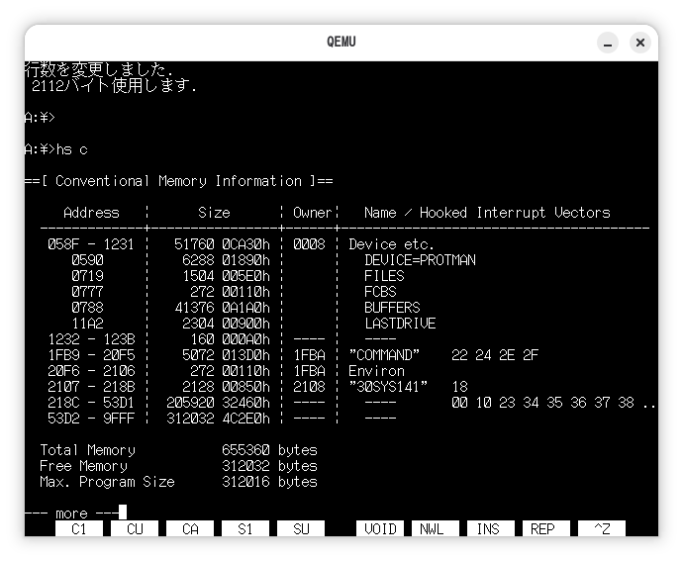Click the DEVICE=PROTMAN entry

pos(420,260)
